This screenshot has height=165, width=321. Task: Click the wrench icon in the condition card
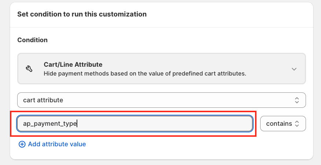[x=30, y=69]
